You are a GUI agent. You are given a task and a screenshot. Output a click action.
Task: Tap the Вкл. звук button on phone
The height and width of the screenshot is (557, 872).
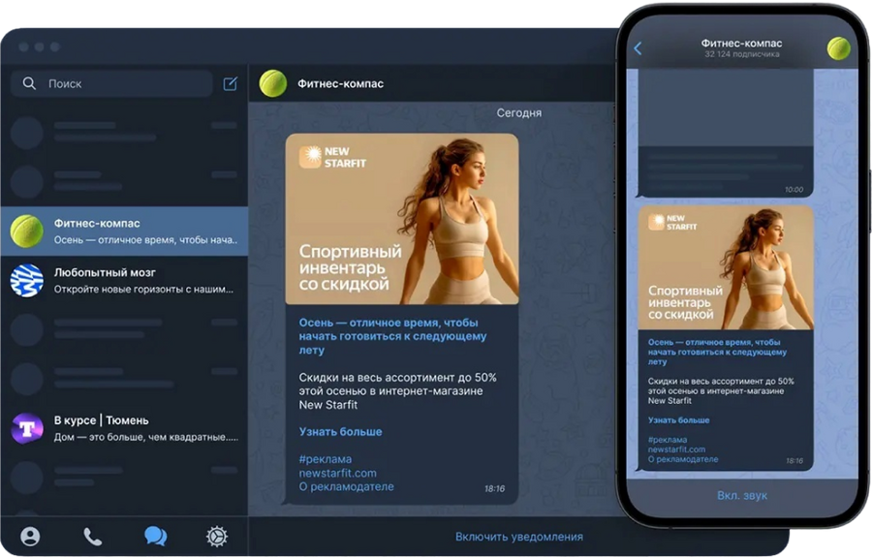(x=742, y=495)
